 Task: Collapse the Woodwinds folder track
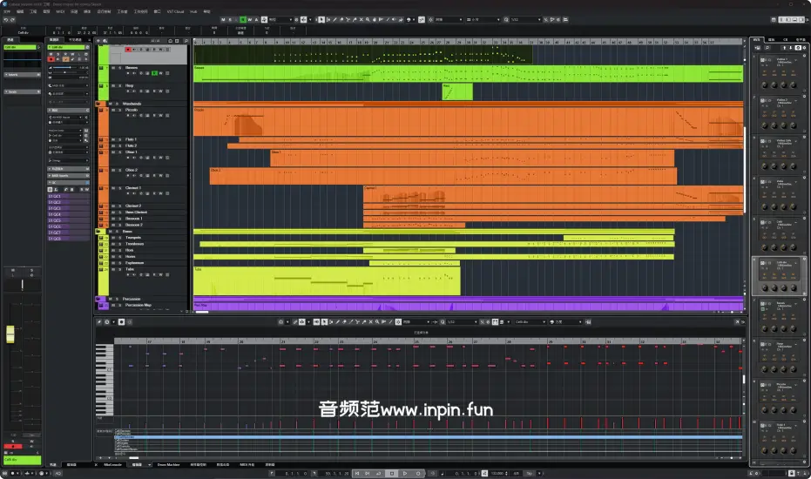[x=99, y=104]
